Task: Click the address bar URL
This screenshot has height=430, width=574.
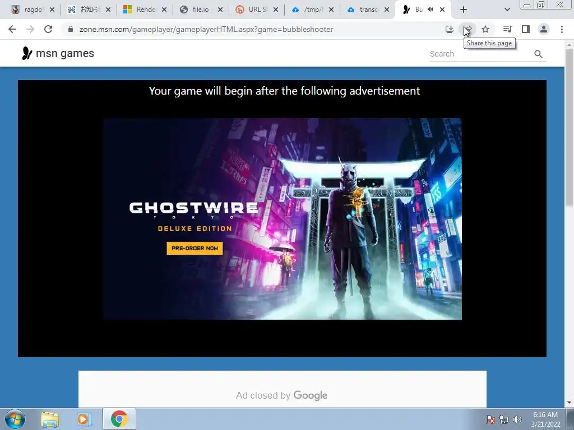Action: tap(206, 29)
